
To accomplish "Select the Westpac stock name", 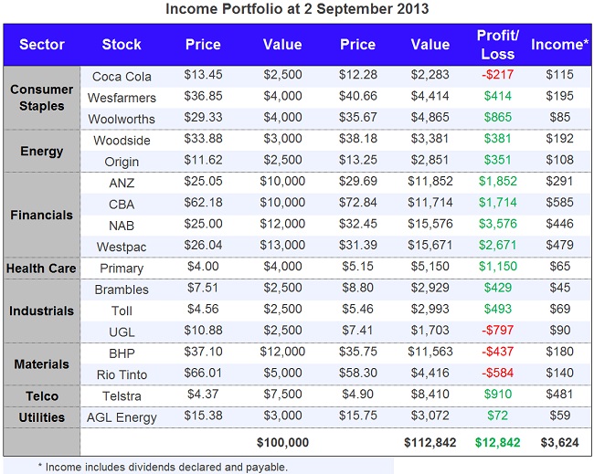I will [122, 247].
